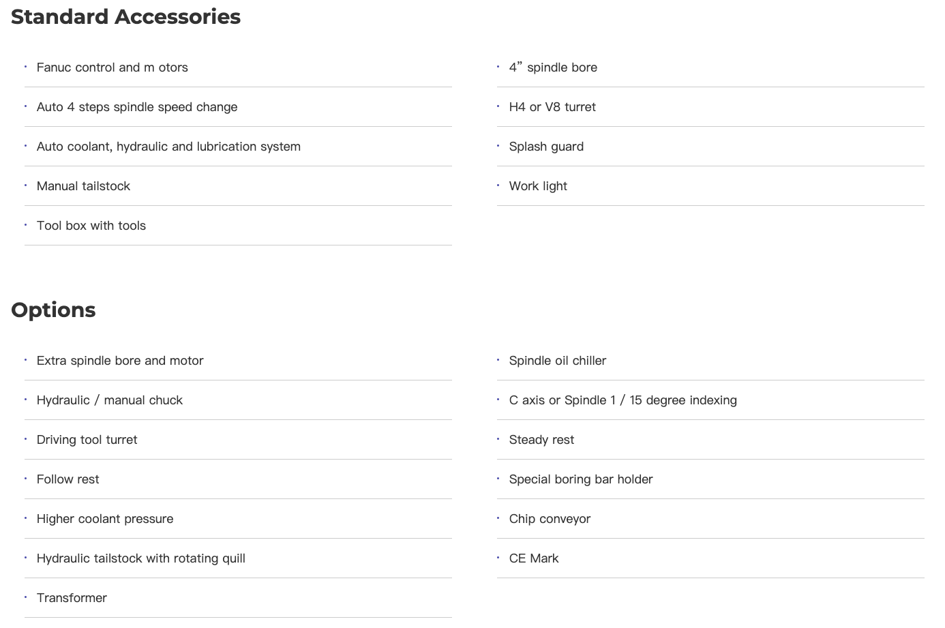Image resolution: width=945 pixels, height=628 pixels.
Task: Click the Options section heading
Action: click(x=53, y=310)
